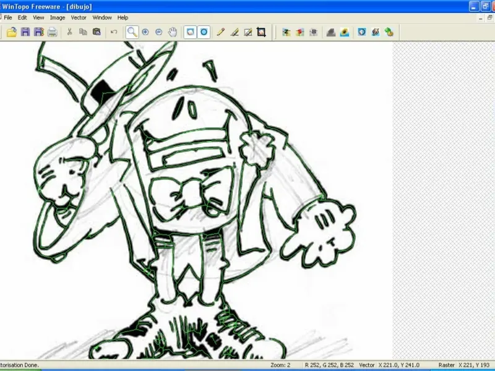Click the Zoom In plus icon

tap(145, 32)
